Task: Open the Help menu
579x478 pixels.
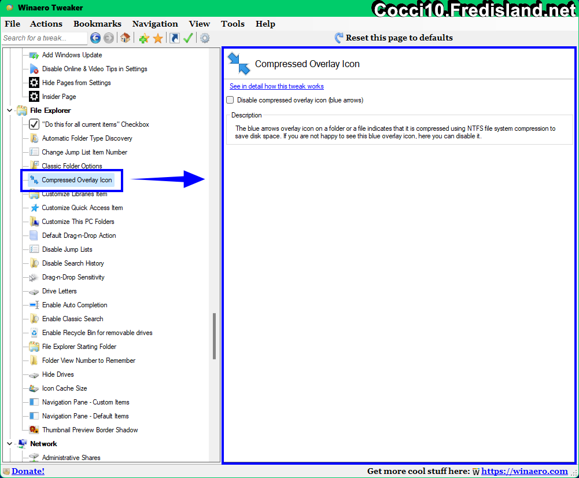Action: pos(265,24)
